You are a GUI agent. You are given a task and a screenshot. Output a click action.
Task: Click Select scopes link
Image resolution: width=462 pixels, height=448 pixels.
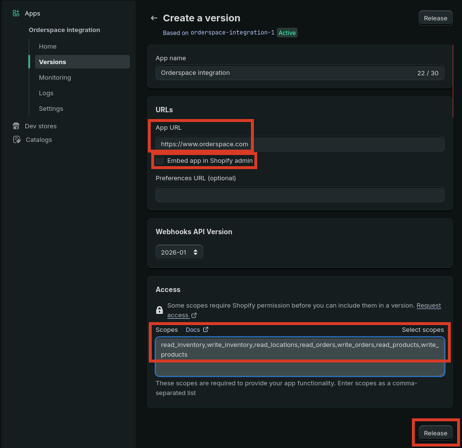tap(423, 329)
